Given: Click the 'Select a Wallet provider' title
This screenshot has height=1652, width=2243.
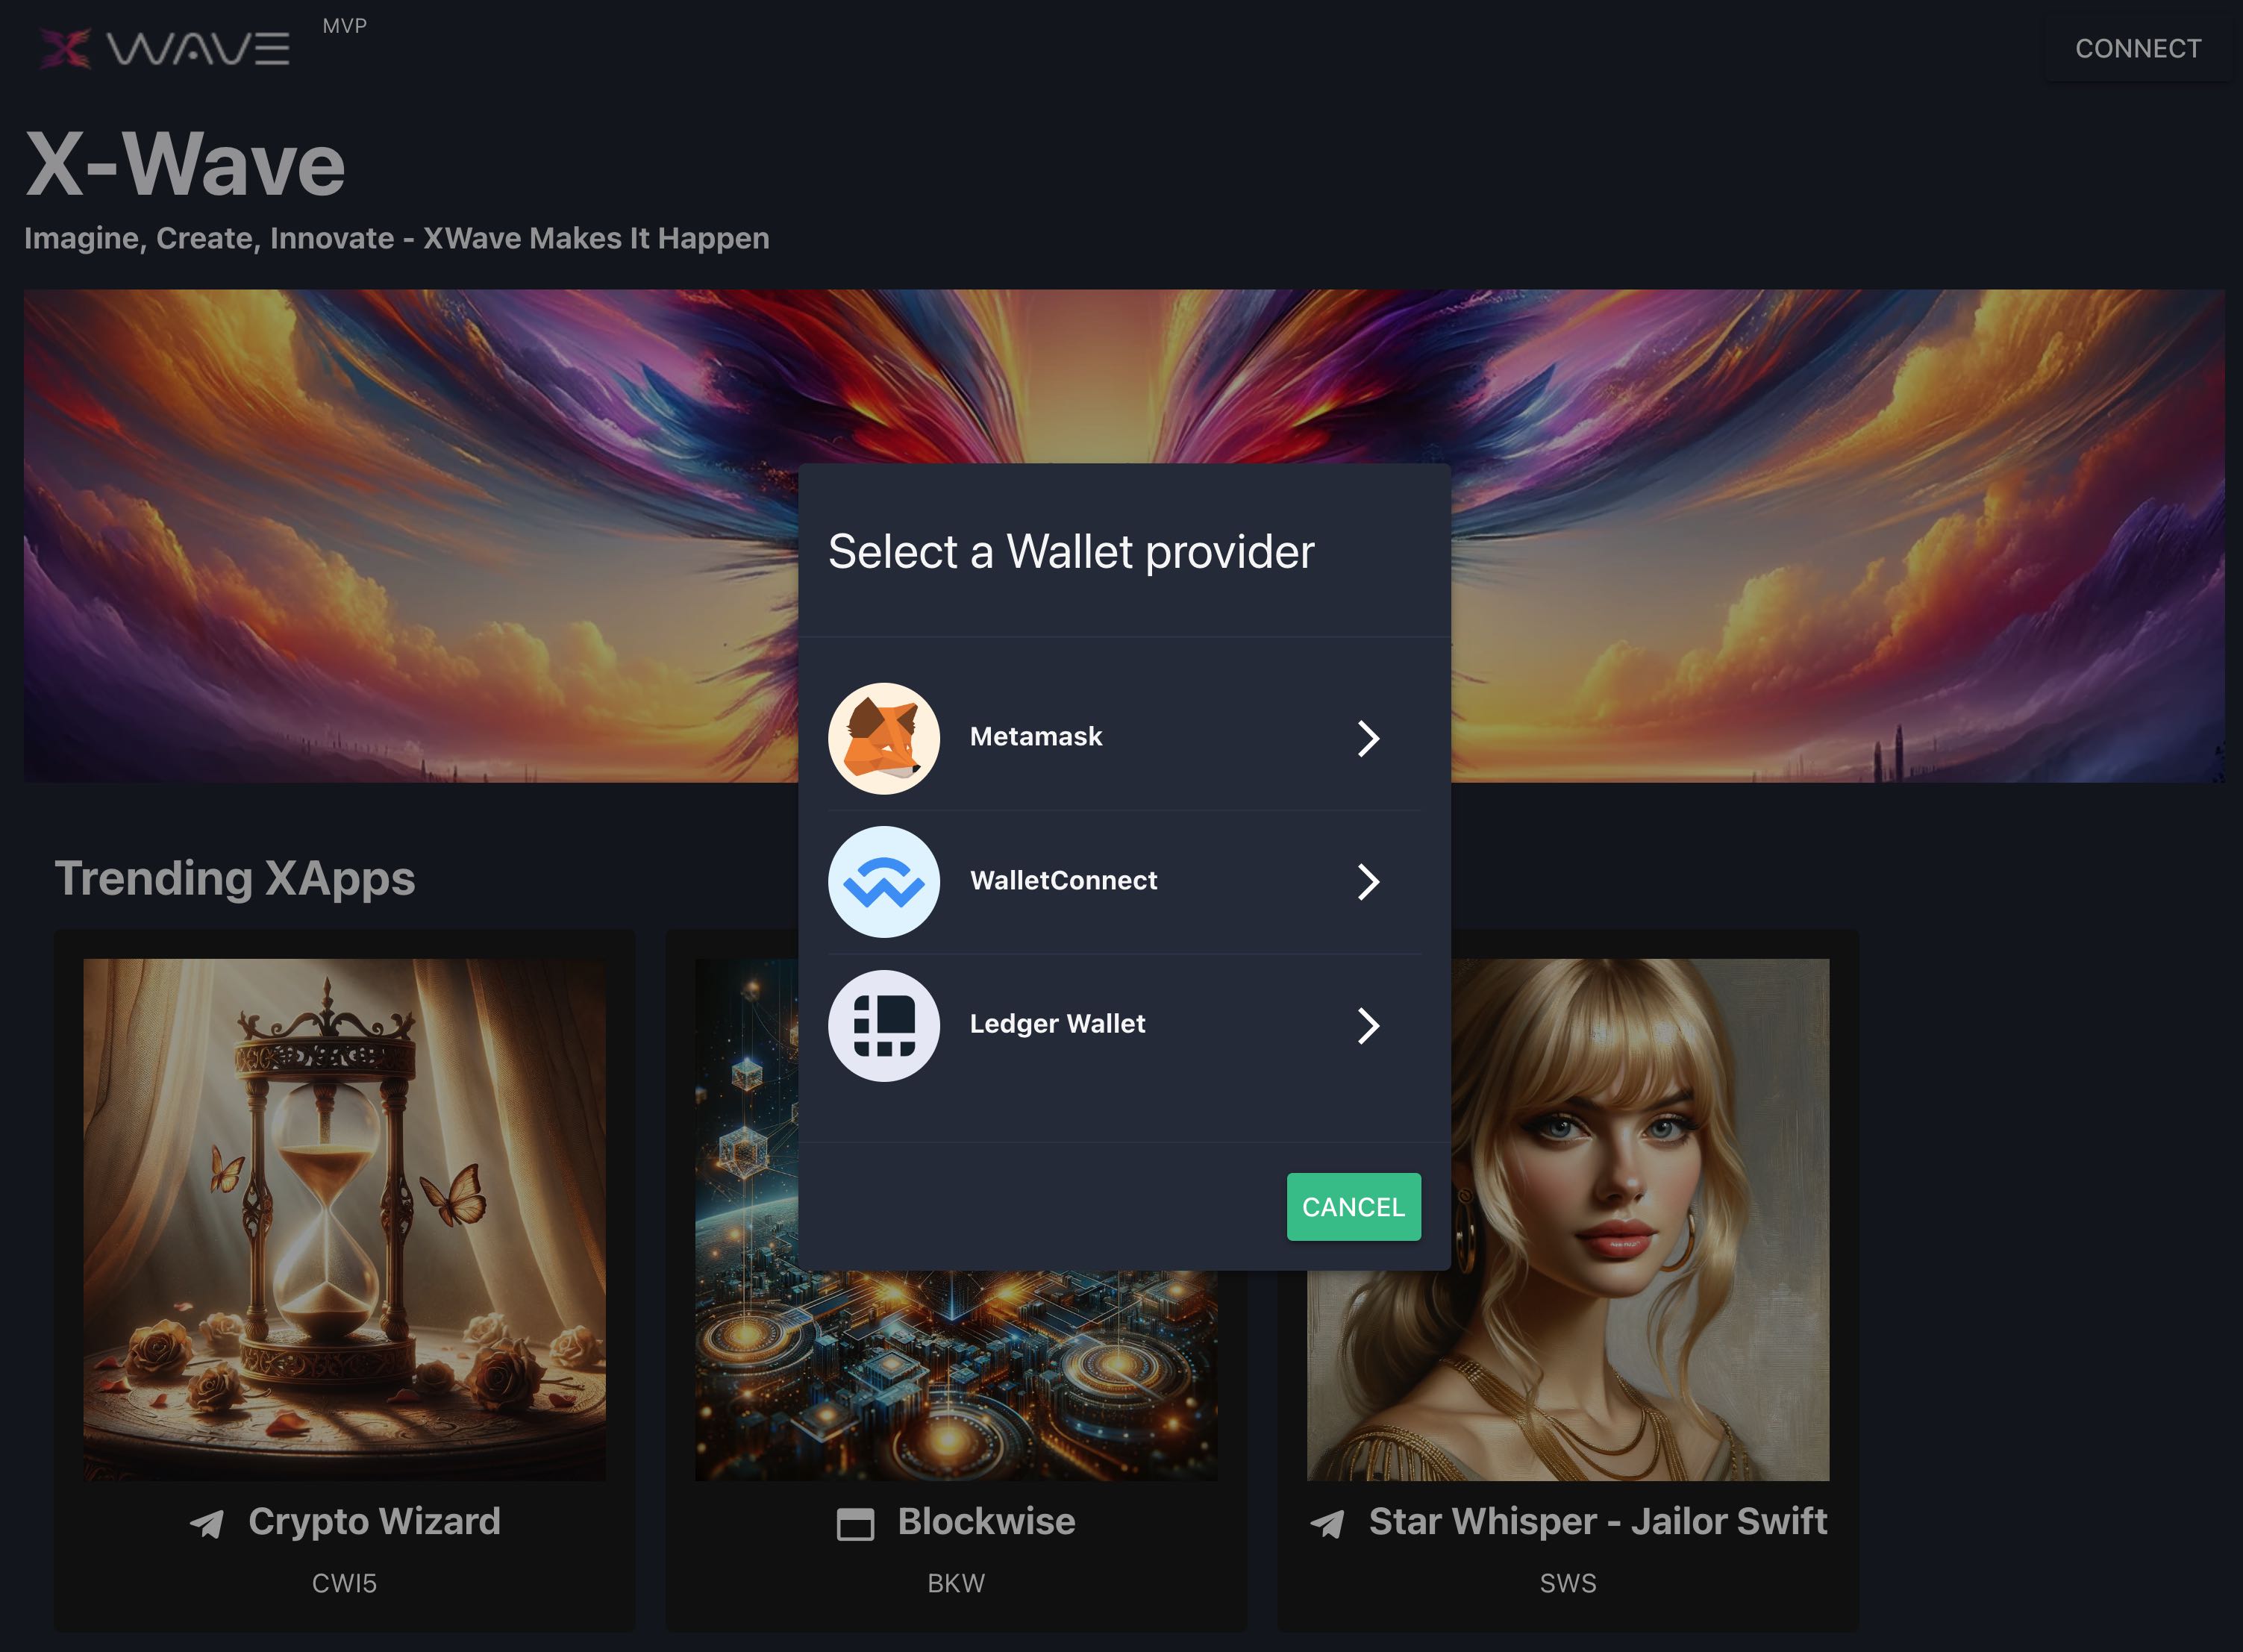Looking at the screenshot, I should coord(1071,552).
